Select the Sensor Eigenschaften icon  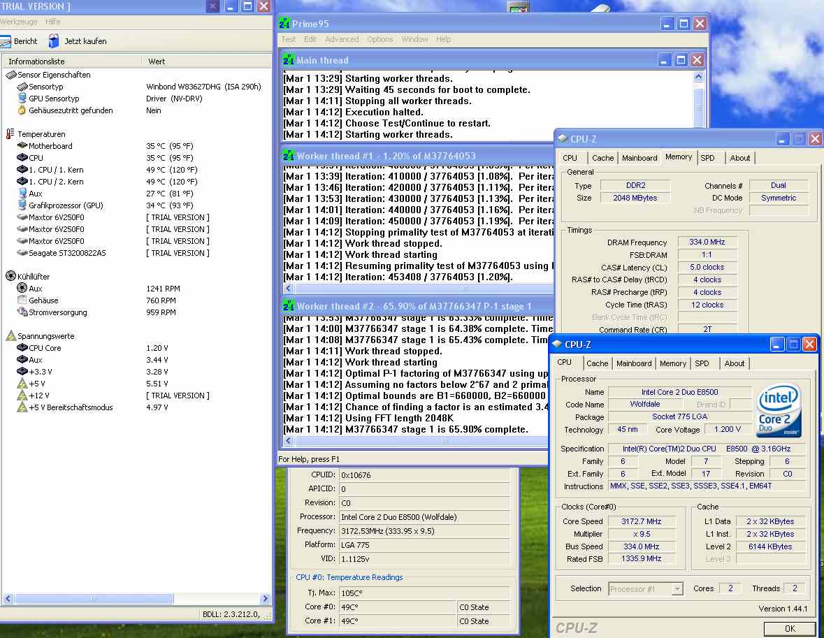[x=11, y=75]
